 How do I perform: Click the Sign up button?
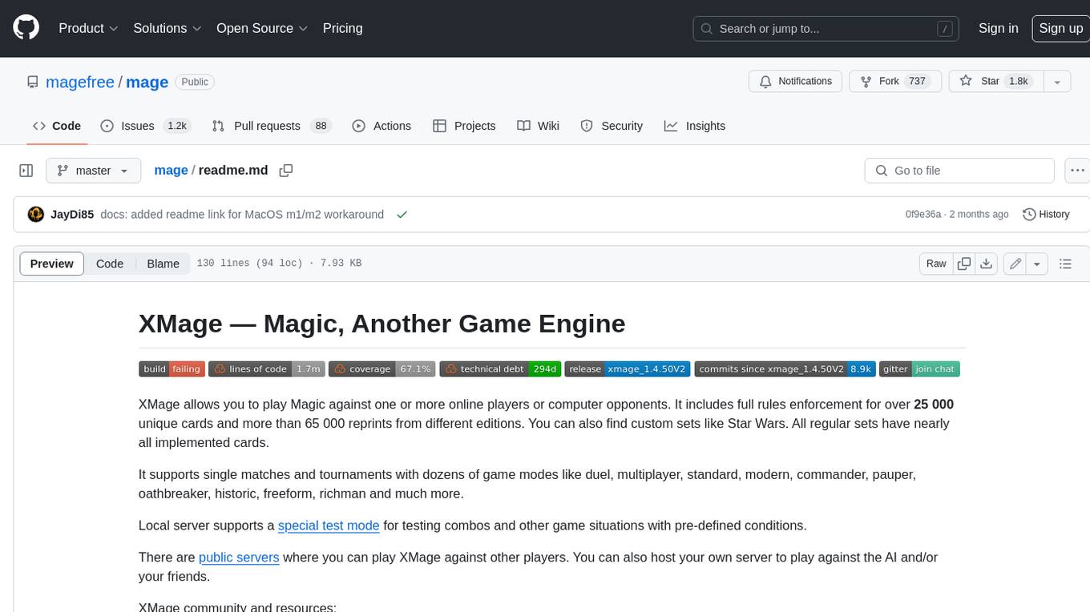(x=1060, y=28)
